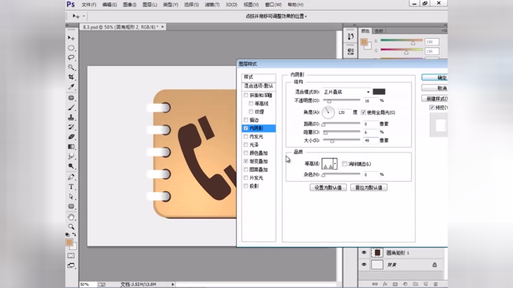Viewport: 513px width, 288px height.
Task: Select the Pen tool
Action: click(x=71, y=177)
